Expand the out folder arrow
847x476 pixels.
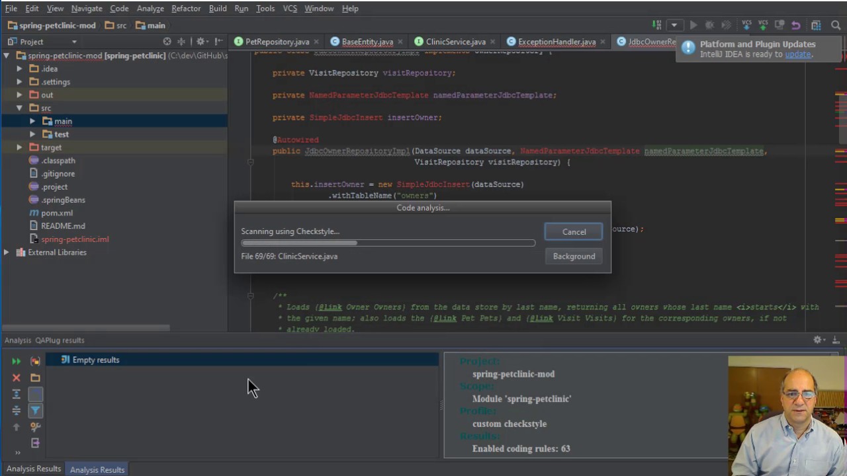[x=19, y=95]
